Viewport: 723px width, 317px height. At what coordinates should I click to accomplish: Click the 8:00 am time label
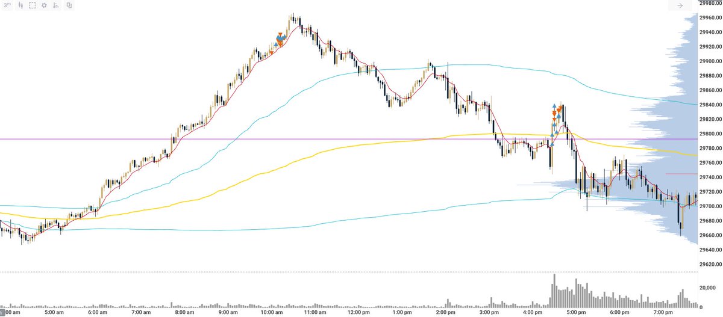pyautogui.click(x=184, y=313)
